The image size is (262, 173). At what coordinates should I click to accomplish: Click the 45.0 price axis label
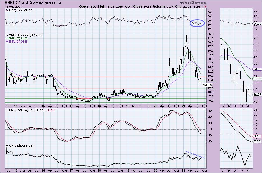tap(210, 34)
